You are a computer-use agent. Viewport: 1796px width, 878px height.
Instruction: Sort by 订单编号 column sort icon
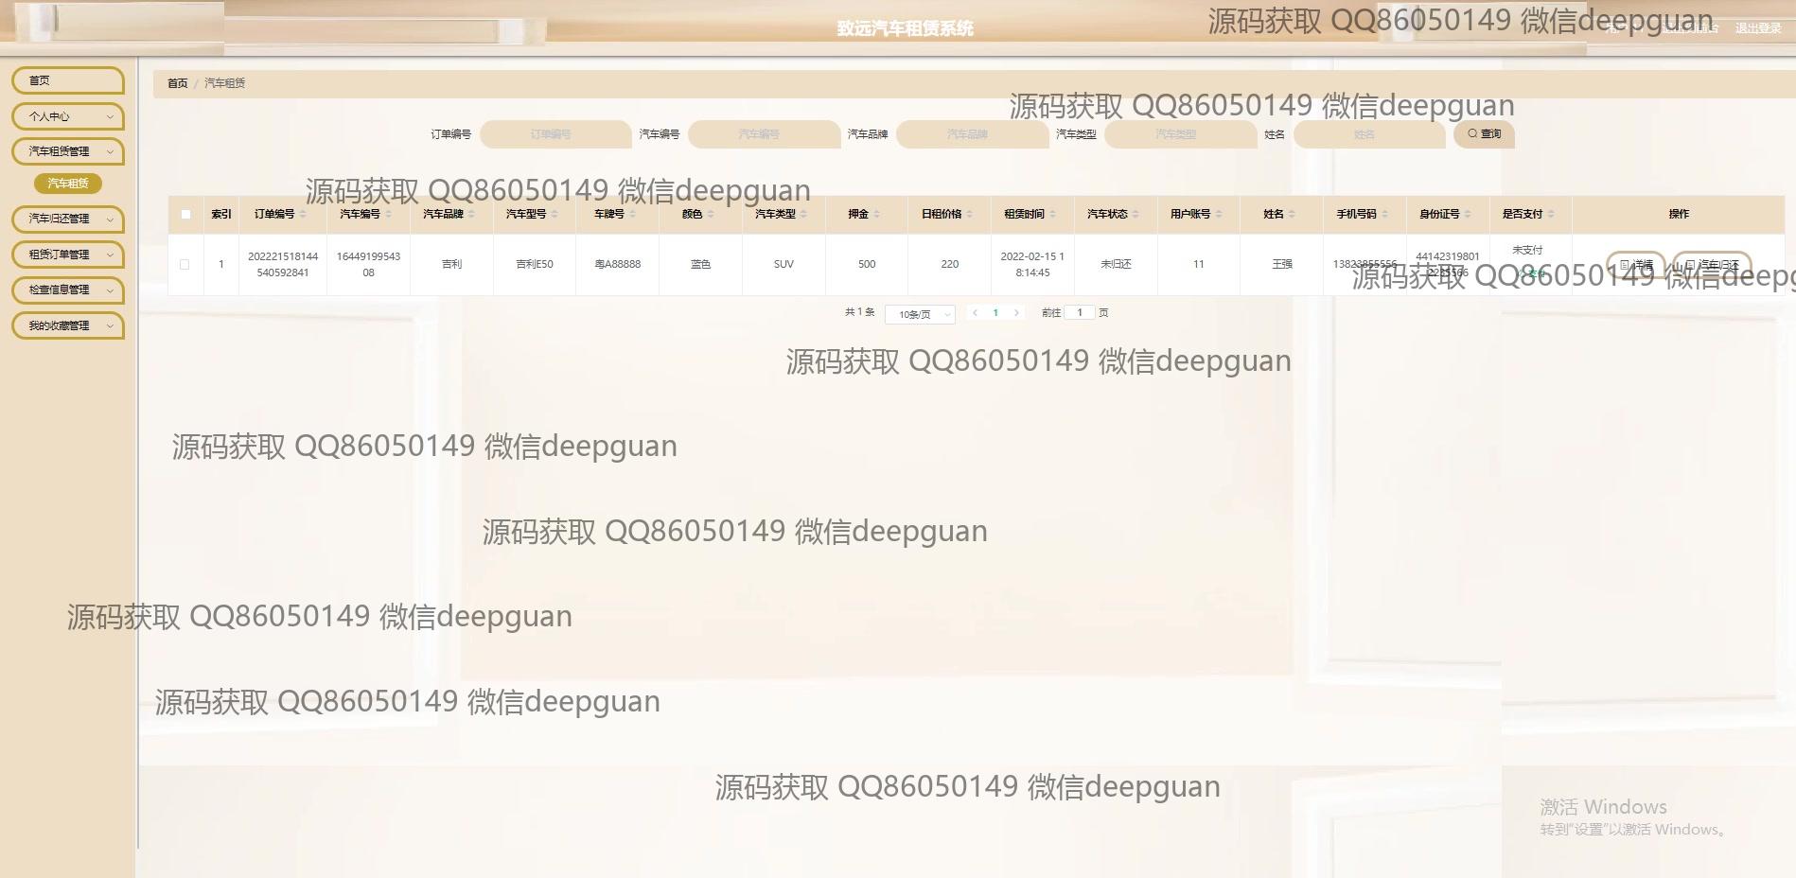pyautogui.click(x=303, y=215)
